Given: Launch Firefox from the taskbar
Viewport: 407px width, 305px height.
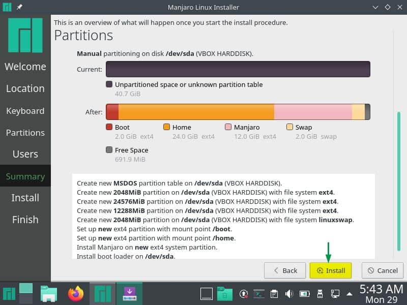Looking at the screenshot, I should [76, 293].
